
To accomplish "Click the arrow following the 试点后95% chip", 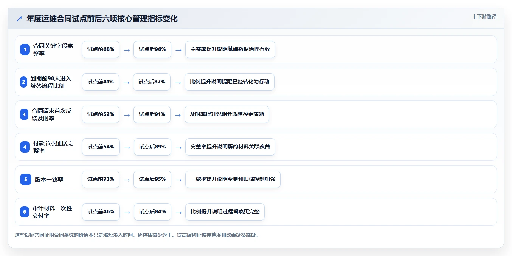I will tap(178, 180).
